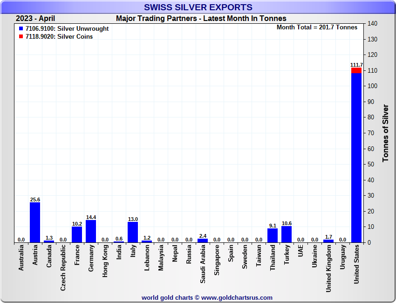Click the 2023 - April date label

point(35,19)
